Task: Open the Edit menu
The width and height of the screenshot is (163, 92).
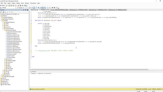Action: [2, 3]
